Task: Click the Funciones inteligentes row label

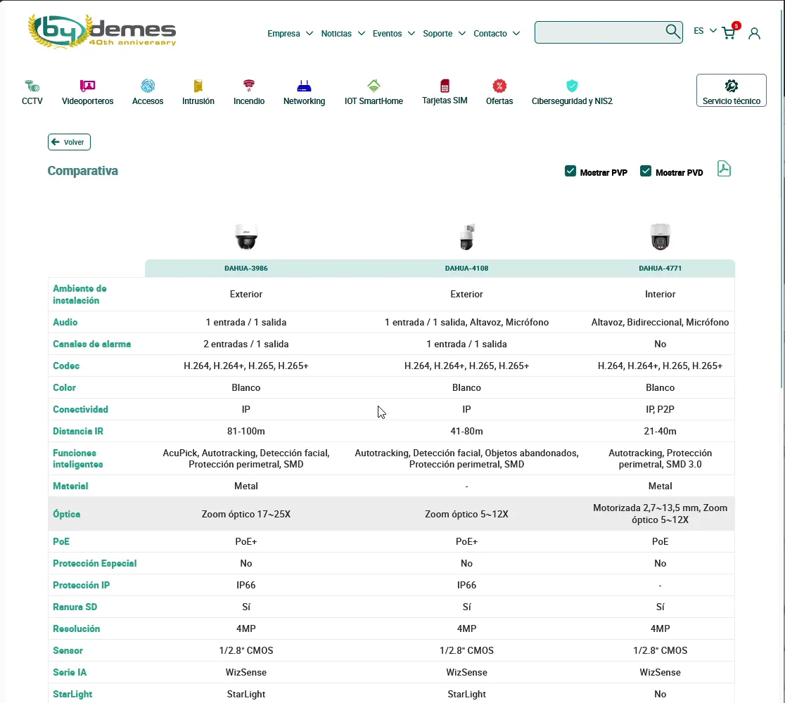Action: 77,459
